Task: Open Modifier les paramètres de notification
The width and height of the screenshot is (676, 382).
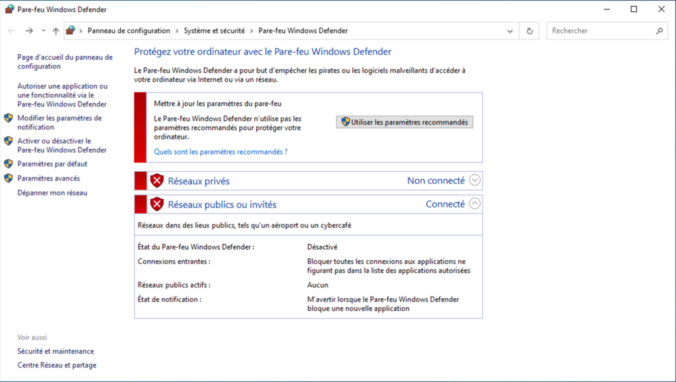Action: 59,122
